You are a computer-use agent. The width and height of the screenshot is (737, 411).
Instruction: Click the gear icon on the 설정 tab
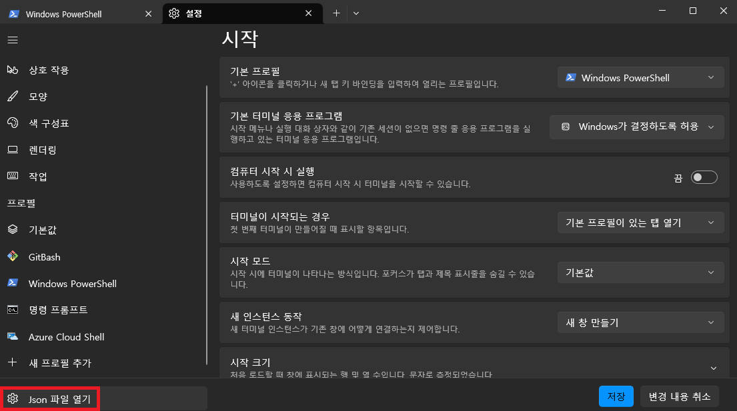pos(174,13)
